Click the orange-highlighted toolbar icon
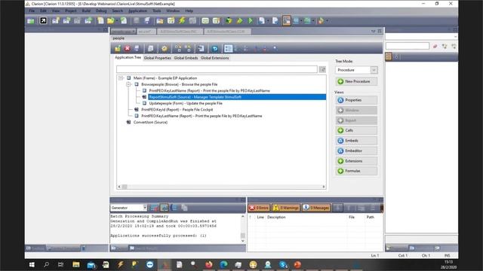 [287, 20]
